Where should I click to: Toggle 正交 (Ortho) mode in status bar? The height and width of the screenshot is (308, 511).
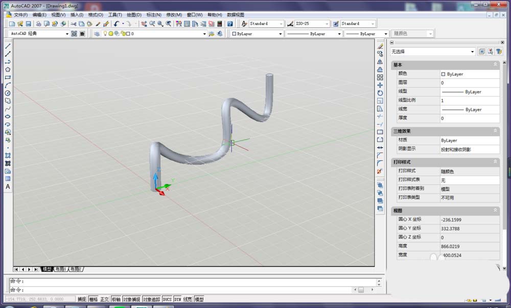pyautogui.click(x=105, y=299)
